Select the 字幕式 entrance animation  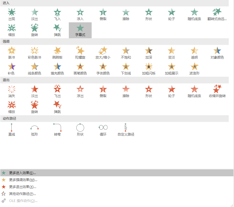click(80, 30)
